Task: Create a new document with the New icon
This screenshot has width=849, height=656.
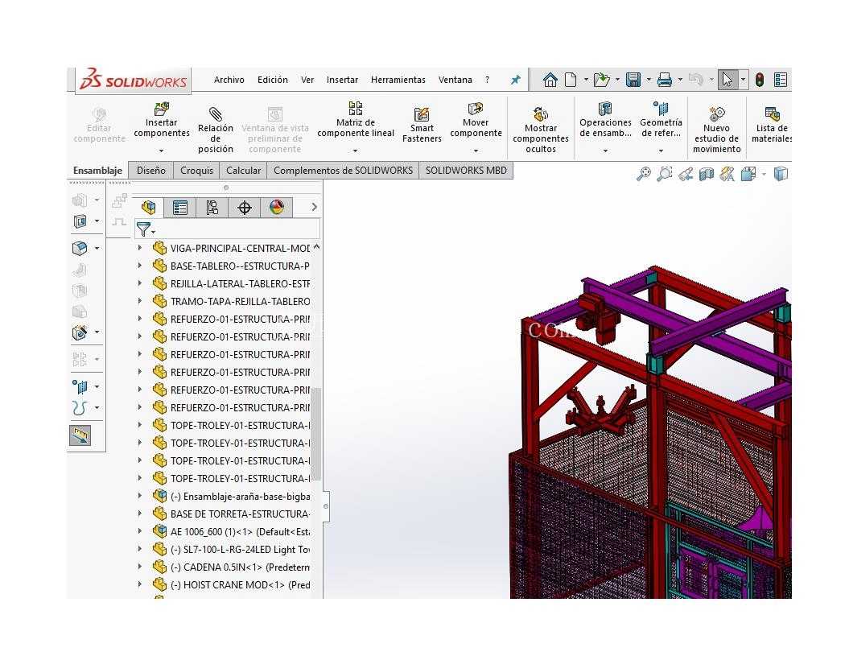Action: (570, 80)
